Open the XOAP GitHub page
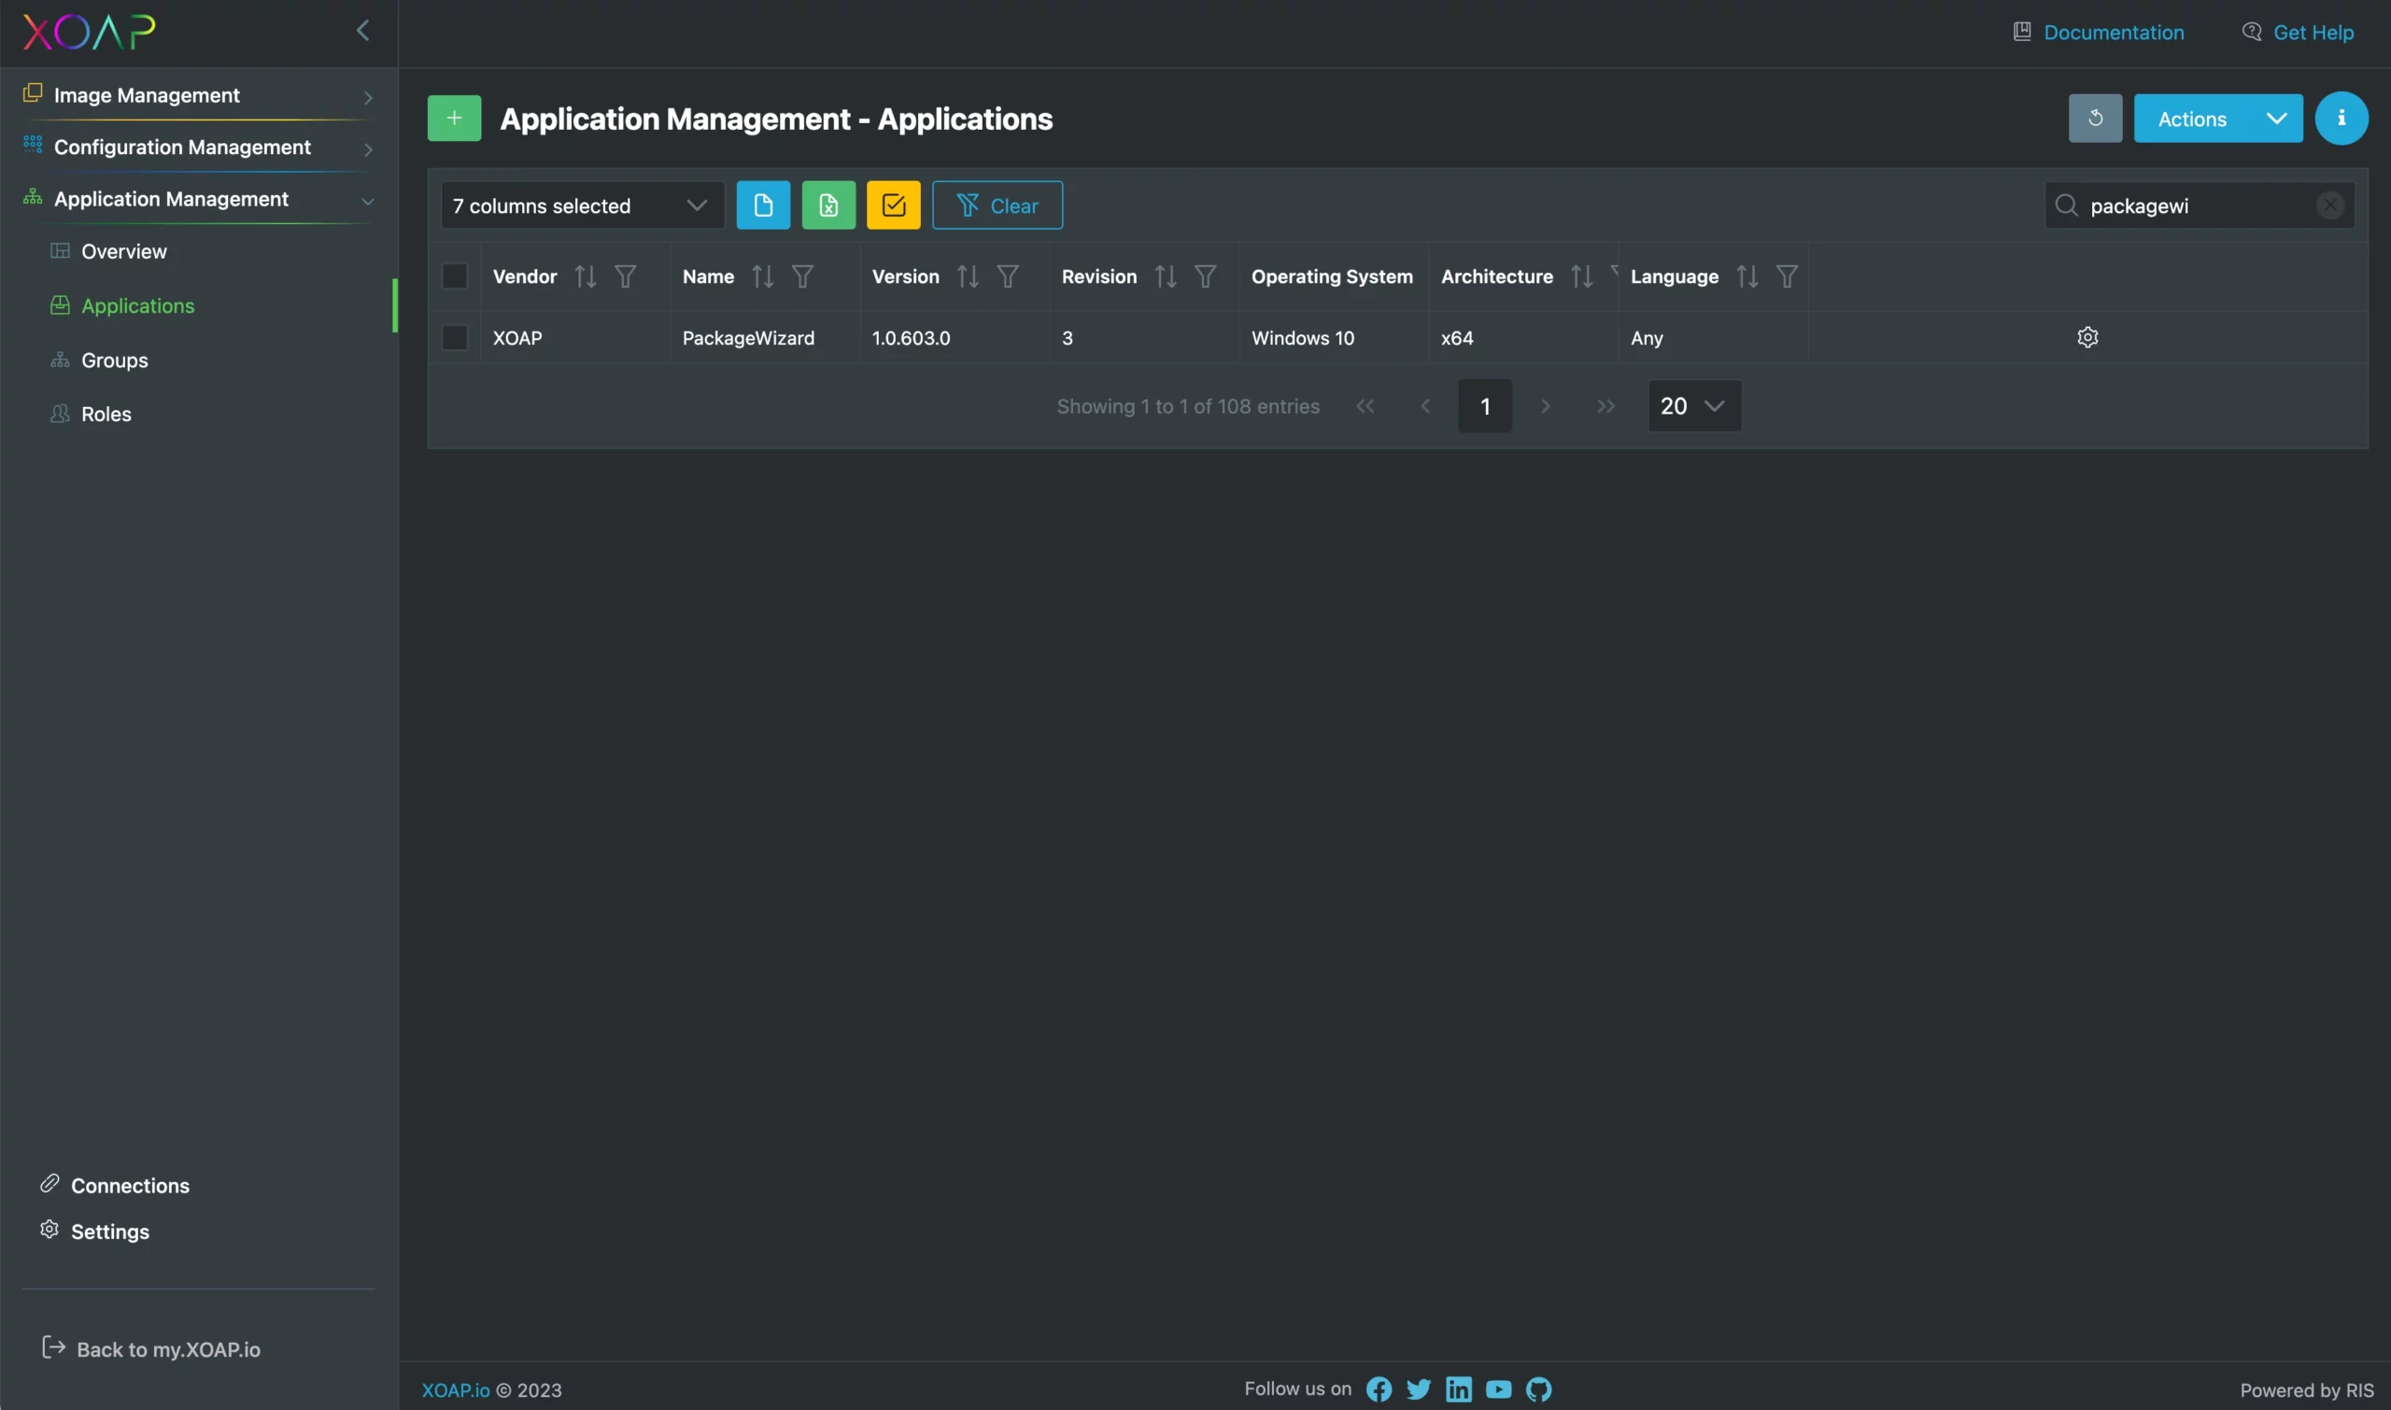Image resolution: width=2391 pixels, height=1410 pixels. [1538, 1389]
